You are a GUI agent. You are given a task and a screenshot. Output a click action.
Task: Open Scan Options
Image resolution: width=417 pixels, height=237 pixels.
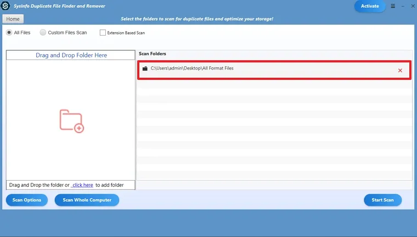[x=27, y=200]
